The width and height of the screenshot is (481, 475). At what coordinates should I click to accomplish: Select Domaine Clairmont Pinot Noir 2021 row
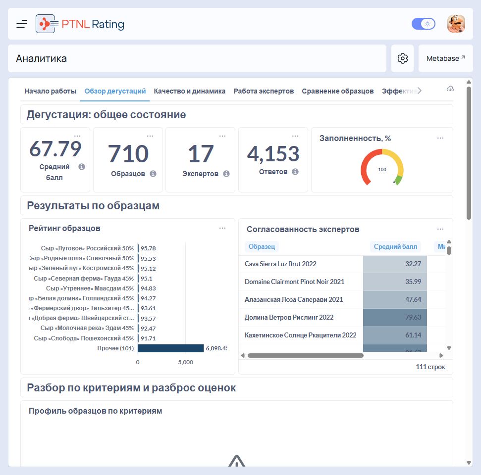pyautogui.click(x=342, y=282)
